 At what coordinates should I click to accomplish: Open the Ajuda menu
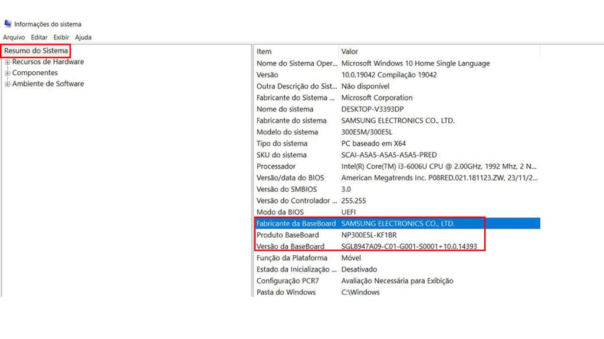[83, 37]
